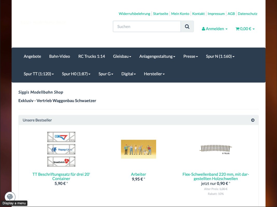Open the Impressum page link

216,14
